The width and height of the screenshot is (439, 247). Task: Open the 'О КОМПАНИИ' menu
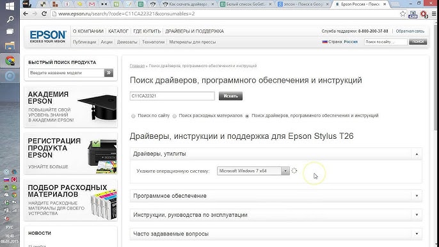tap(88, 31)
